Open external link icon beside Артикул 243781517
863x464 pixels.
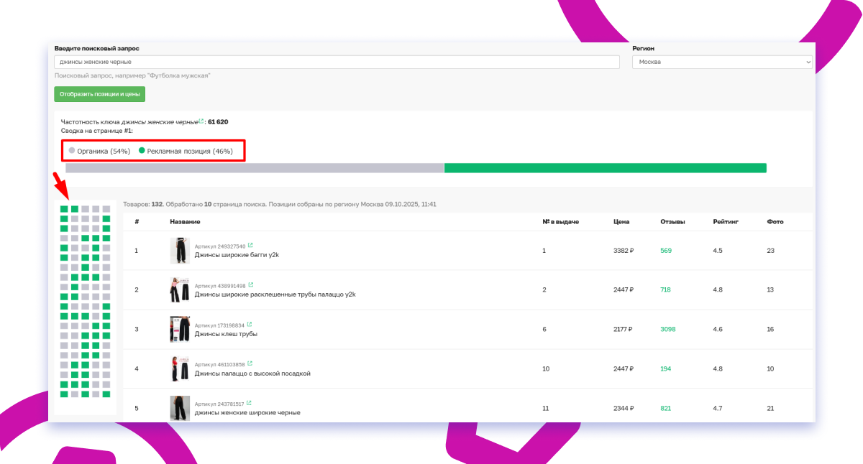pyautogui.click(x=250, y=404)
